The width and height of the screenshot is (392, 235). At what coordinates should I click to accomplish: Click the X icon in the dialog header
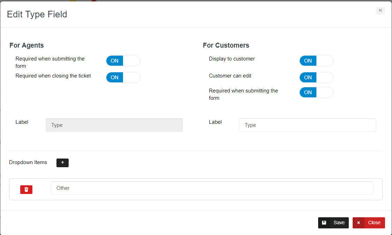pyautogui.click(x=380, y=10)
